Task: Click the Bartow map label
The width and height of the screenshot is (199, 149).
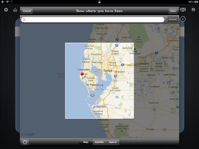Action: [151, 75]
